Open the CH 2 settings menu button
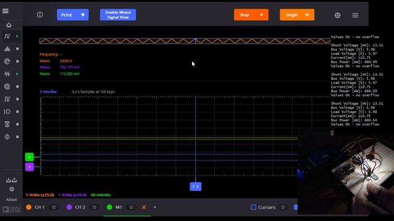This screenshot has height=221, width=394. (94, 207)
